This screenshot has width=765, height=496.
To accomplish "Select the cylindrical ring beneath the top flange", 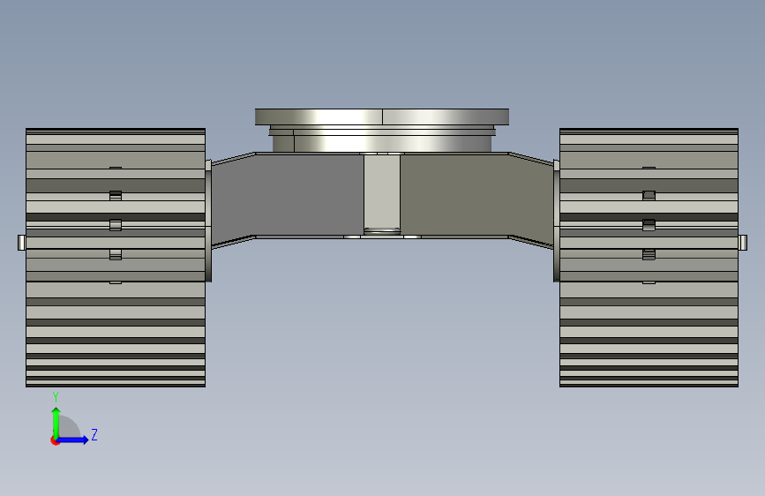I will (x=382, y=144).
